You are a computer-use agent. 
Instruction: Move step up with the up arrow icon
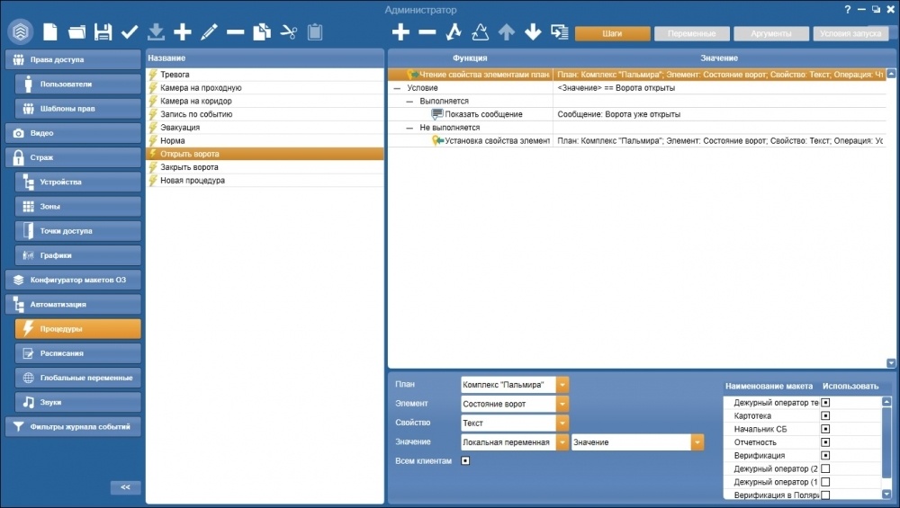(506, 32)
